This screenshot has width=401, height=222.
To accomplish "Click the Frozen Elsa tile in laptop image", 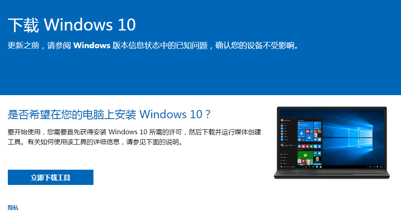I will (310, 162).
